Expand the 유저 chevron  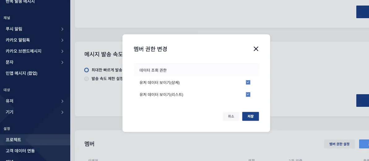coord(62,101)
